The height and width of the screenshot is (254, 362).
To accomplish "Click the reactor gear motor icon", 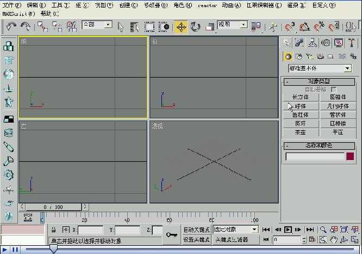I will click(x=9, y=175).
